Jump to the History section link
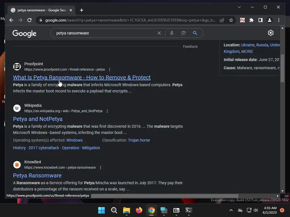Viewport: 290px width, 217px height. 19,148
